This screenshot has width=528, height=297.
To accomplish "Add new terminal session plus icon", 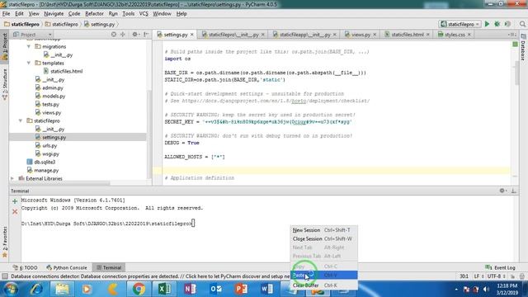I will (15, 201).
